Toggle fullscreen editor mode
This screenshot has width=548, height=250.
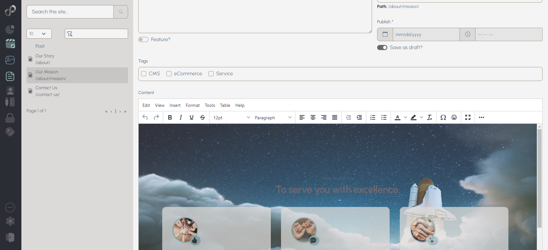pos(468,117)
